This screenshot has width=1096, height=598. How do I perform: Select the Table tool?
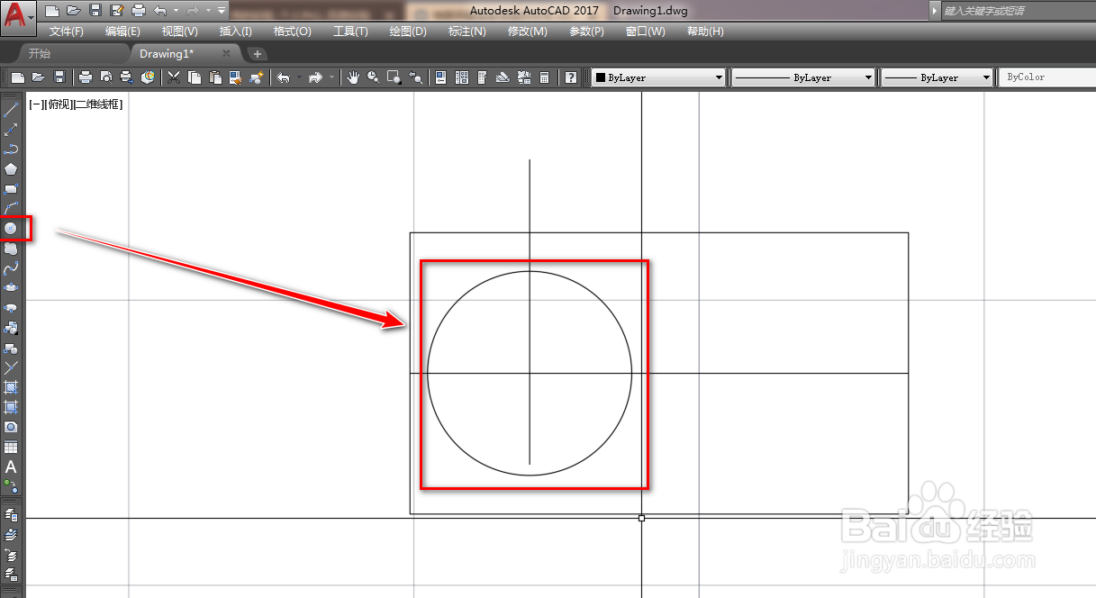click(11, 447)
